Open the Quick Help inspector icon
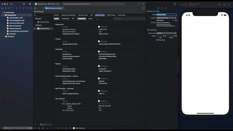This screenshot has width=233, height=131. pos(166,8)
